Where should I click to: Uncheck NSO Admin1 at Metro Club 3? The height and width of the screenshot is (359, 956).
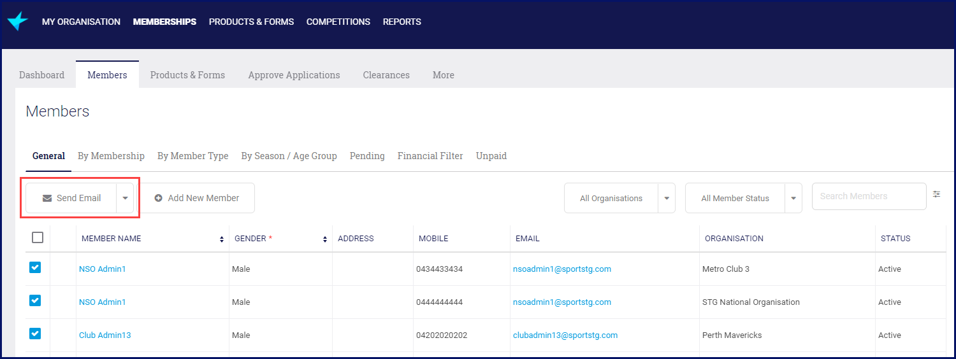coord(35,267)
